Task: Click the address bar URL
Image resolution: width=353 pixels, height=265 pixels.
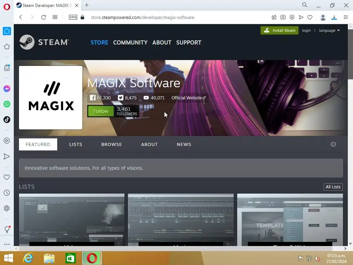Action: 142,17
